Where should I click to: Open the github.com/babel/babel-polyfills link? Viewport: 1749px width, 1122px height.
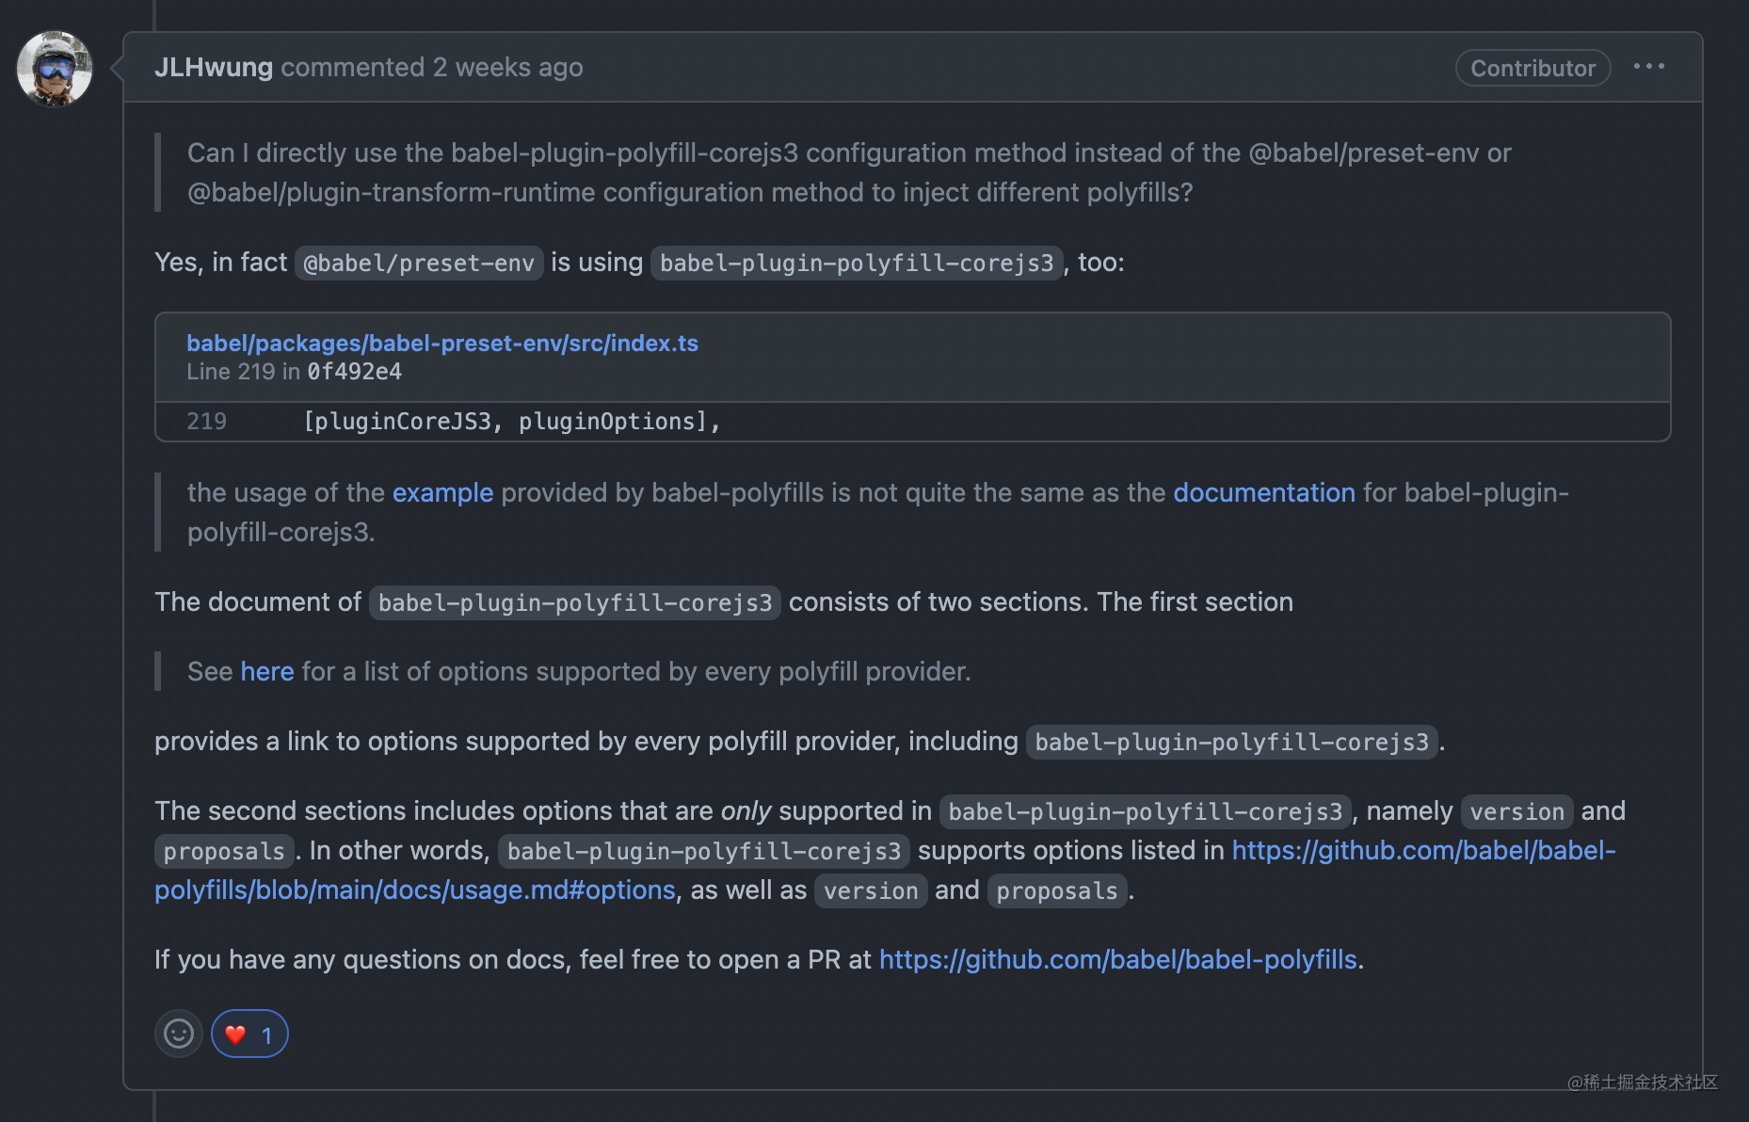coord(1118,959)
